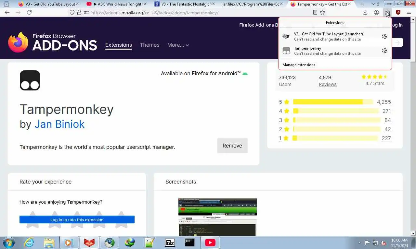Bookmark this page with the star icon

322,12
